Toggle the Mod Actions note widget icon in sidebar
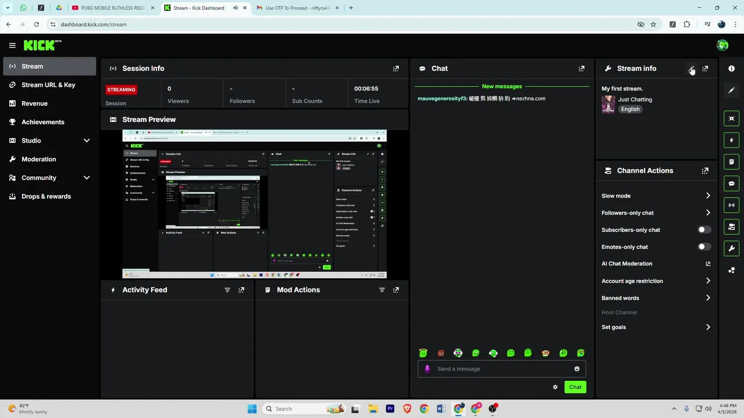Screen dimensions: 744x418 coord(731,161)
